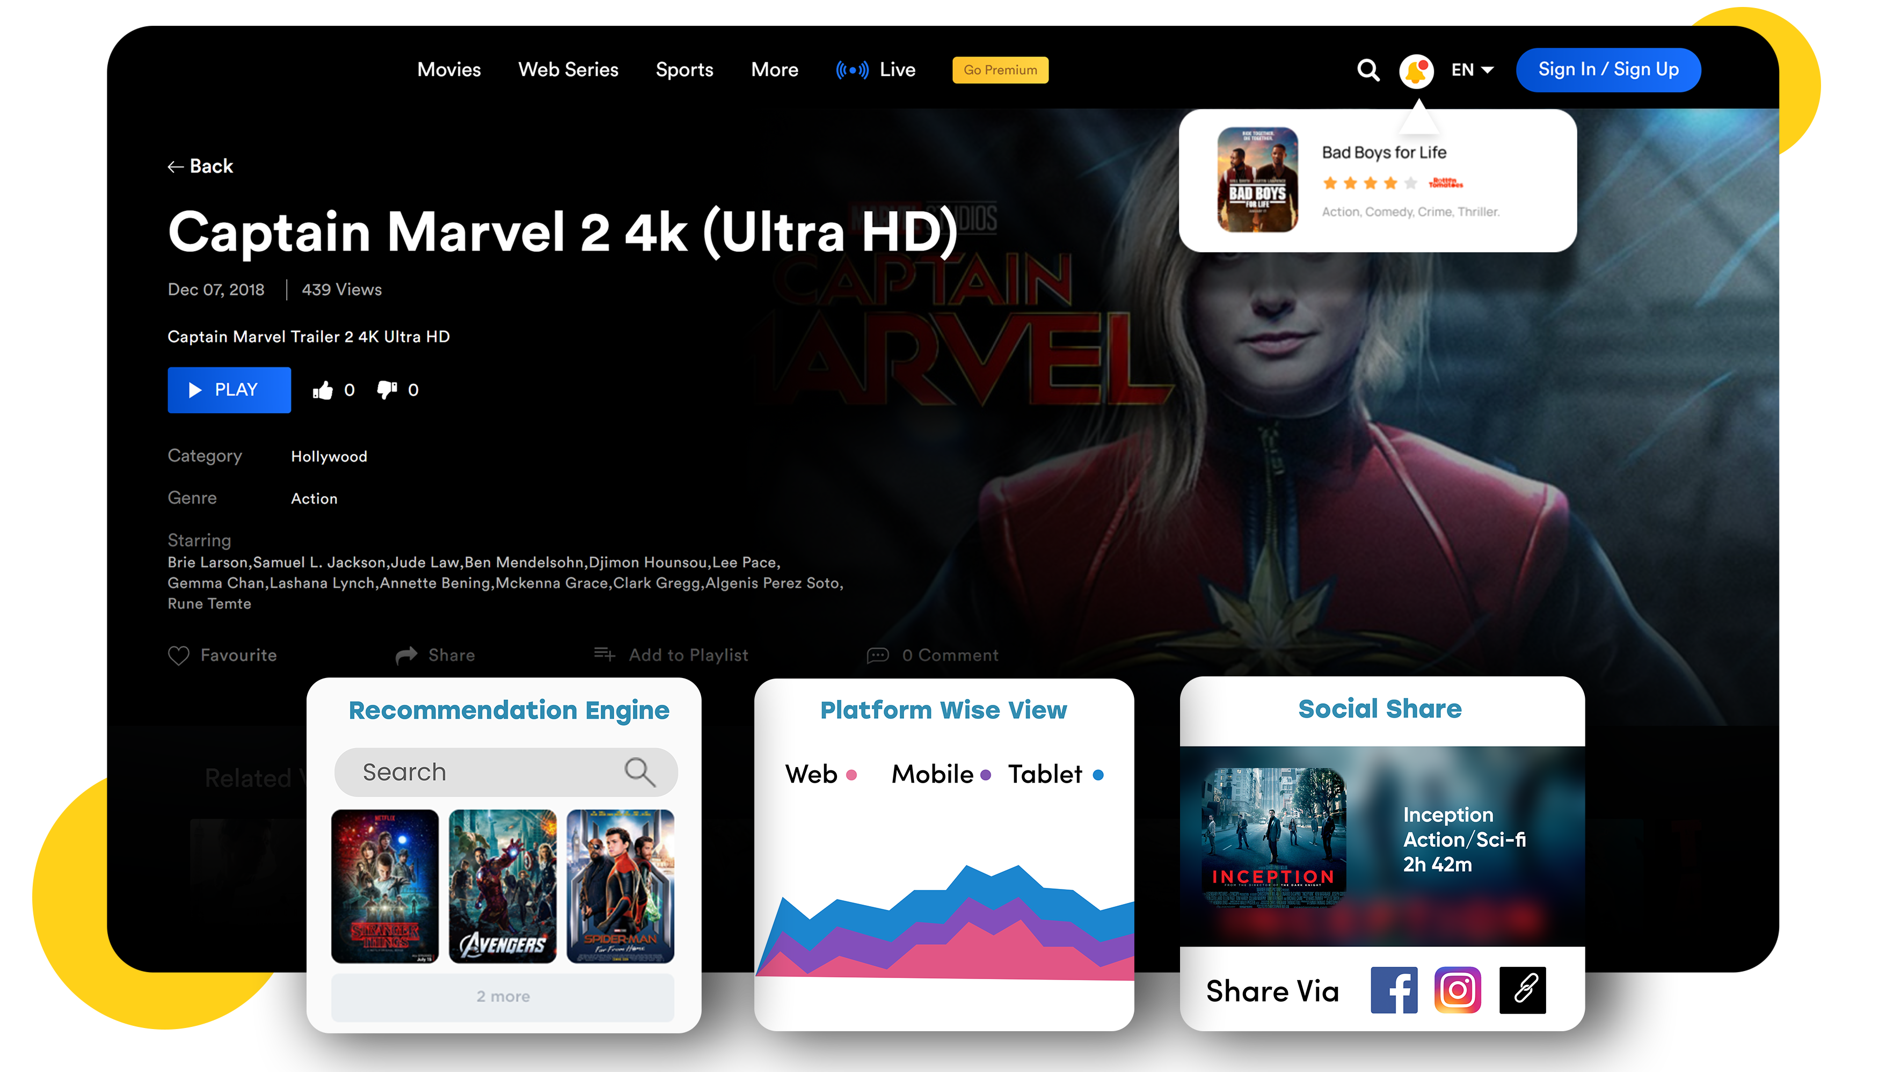Click Sign In / Sign Up button
Image resolution: width=1886 pixels, height=1072 pixels.
tap(1610, 69)
